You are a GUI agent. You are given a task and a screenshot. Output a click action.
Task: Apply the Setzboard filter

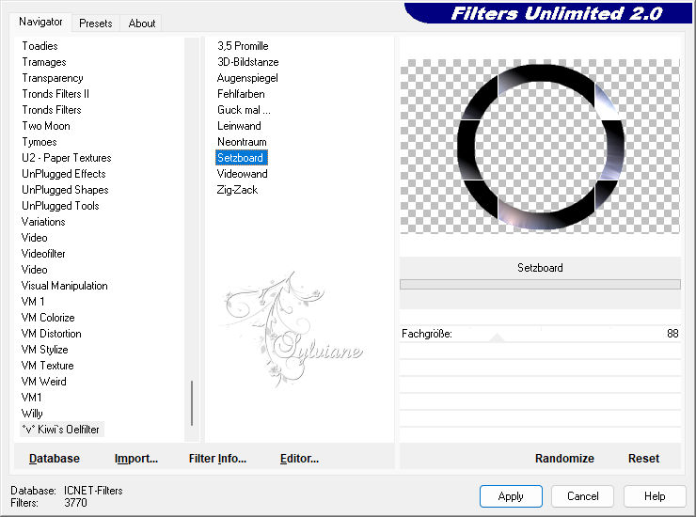pos(511,496)
